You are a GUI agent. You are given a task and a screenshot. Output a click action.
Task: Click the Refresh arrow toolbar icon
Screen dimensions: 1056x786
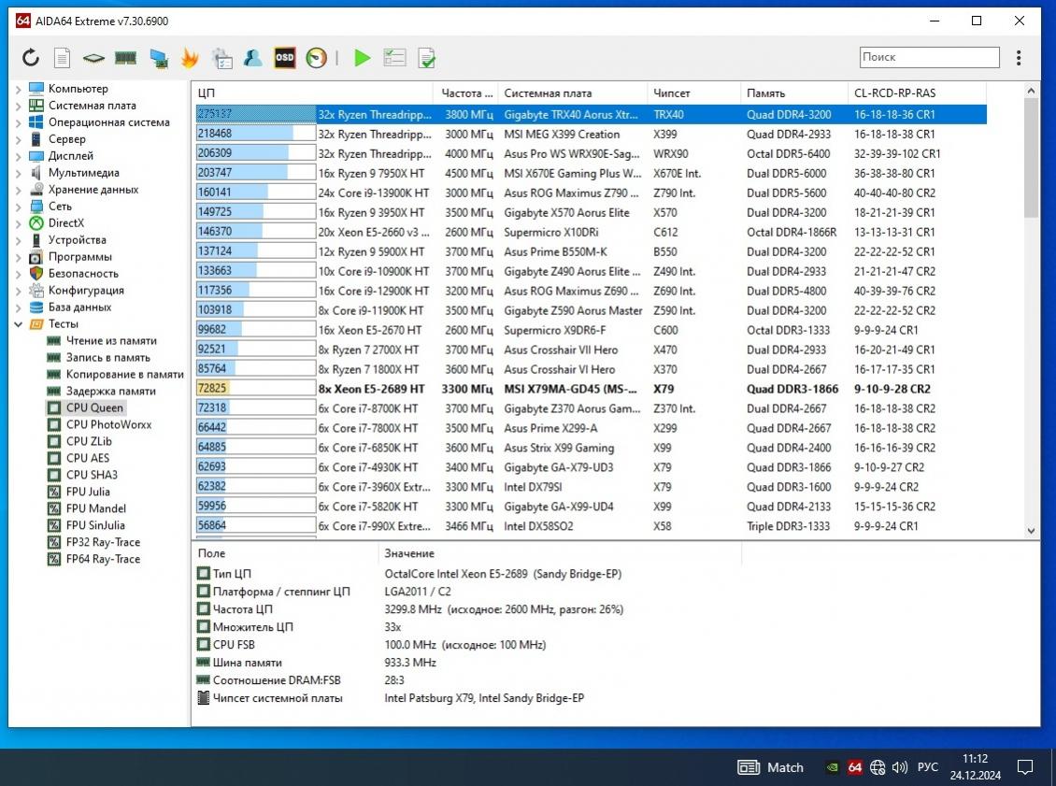31,58
